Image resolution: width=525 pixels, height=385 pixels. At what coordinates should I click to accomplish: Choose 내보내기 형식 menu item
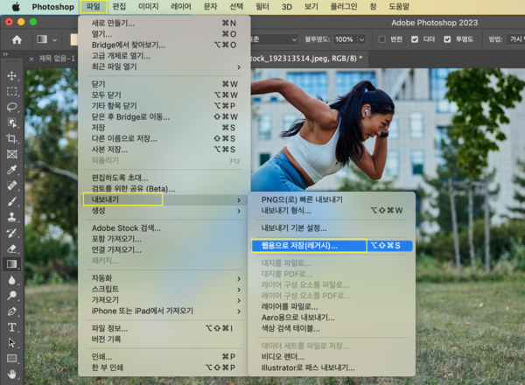click(x=332, y=211)
